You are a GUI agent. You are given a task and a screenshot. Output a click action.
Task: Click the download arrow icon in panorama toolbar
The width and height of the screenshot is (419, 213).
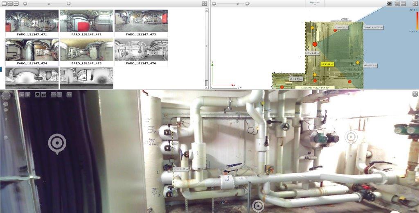pyautogui.click(x=28, y=95)
